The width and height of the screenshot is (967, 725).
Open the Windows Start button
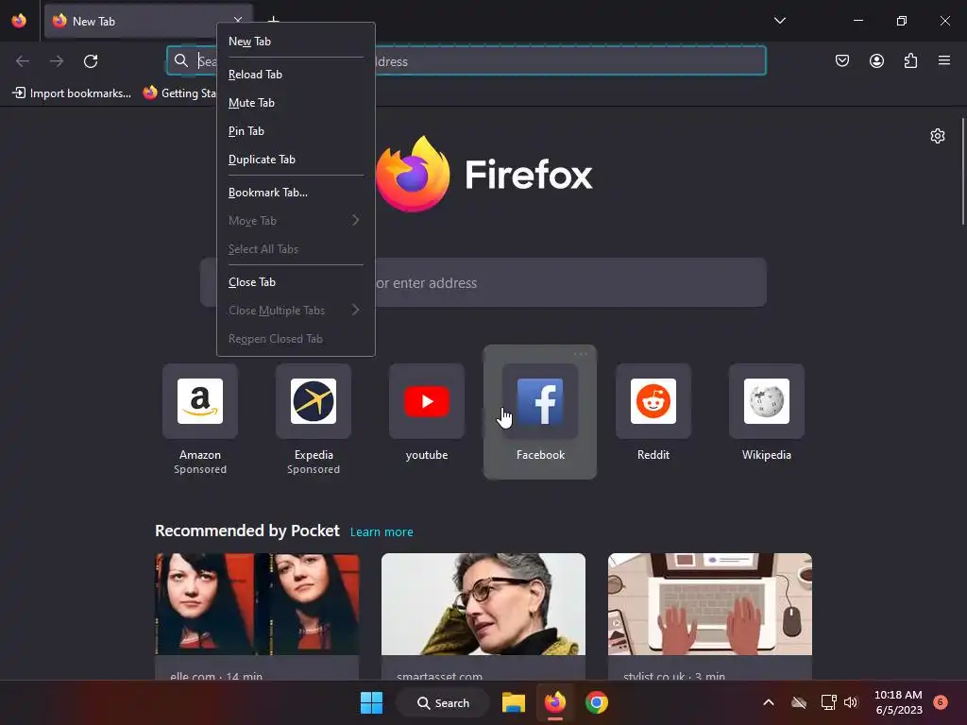click(371, 702)
